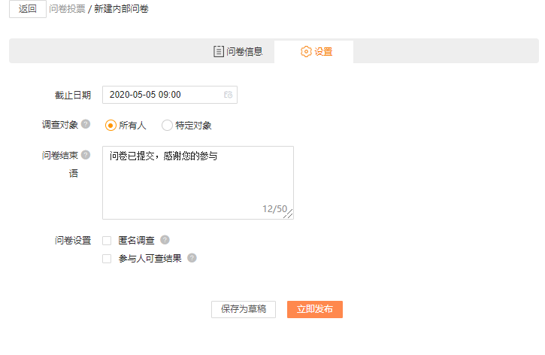Click help icon next to 匿名调查

165,240
